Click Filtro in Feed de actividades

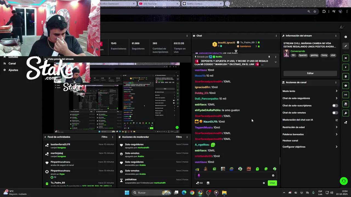point(104,137)
